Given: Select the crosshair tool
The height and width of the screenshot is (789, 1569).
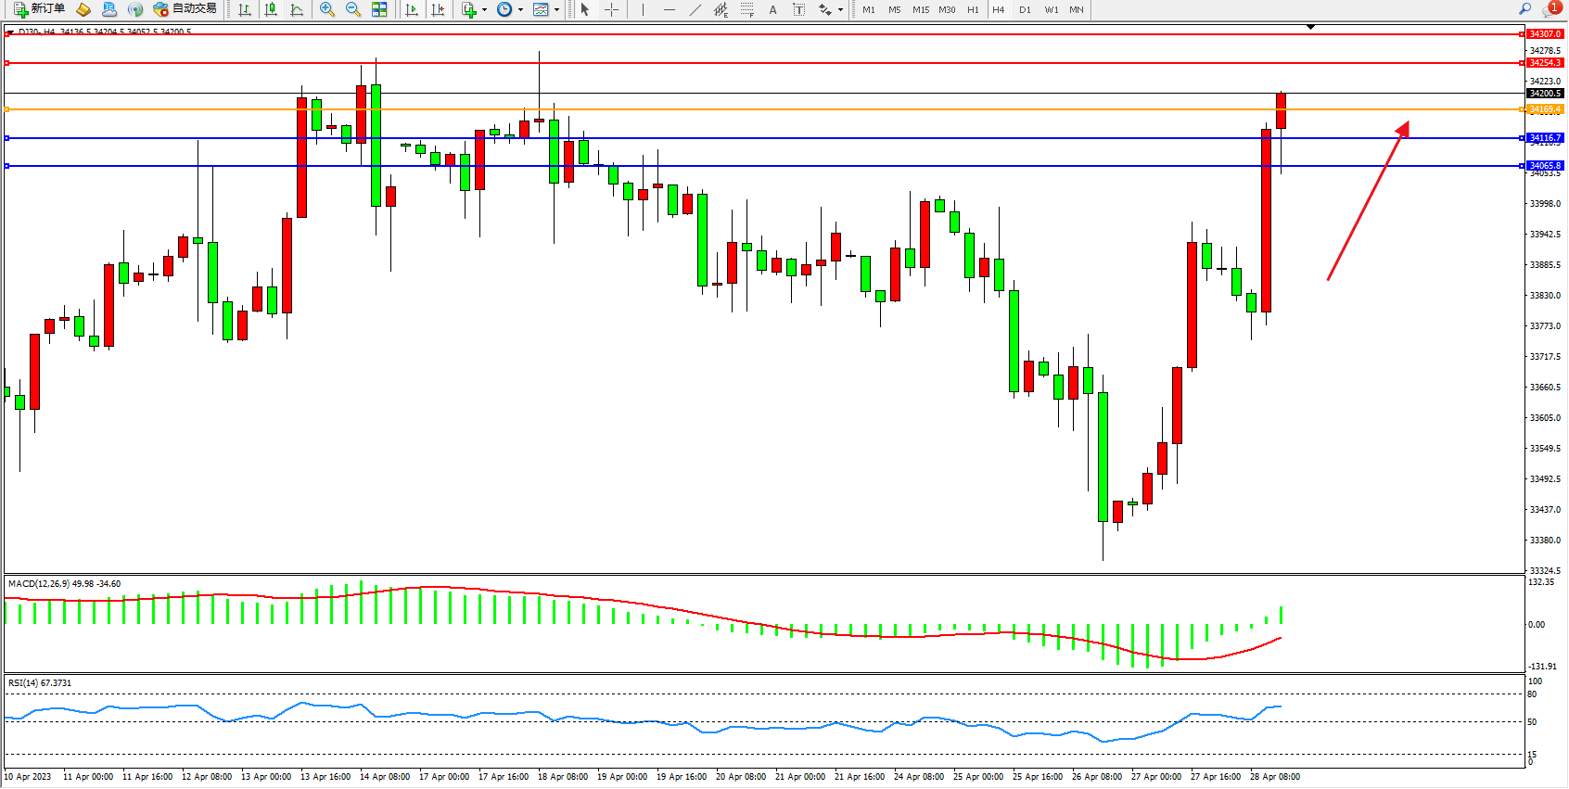Looking at the screenshot, I should coord(612,9).
